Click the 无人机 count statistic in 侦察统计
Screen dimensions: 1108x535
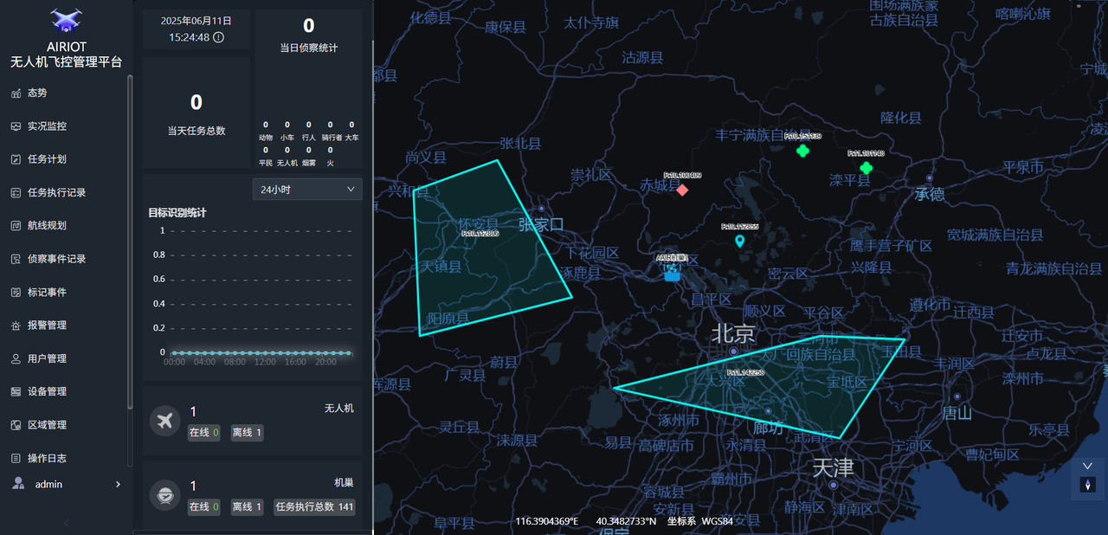point(287,156)
